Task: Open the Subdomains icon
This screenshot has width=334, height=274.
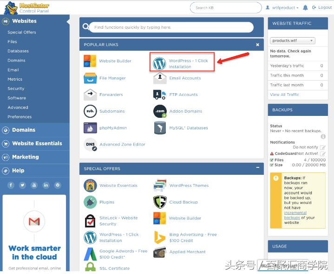Action: click(90, 111)
